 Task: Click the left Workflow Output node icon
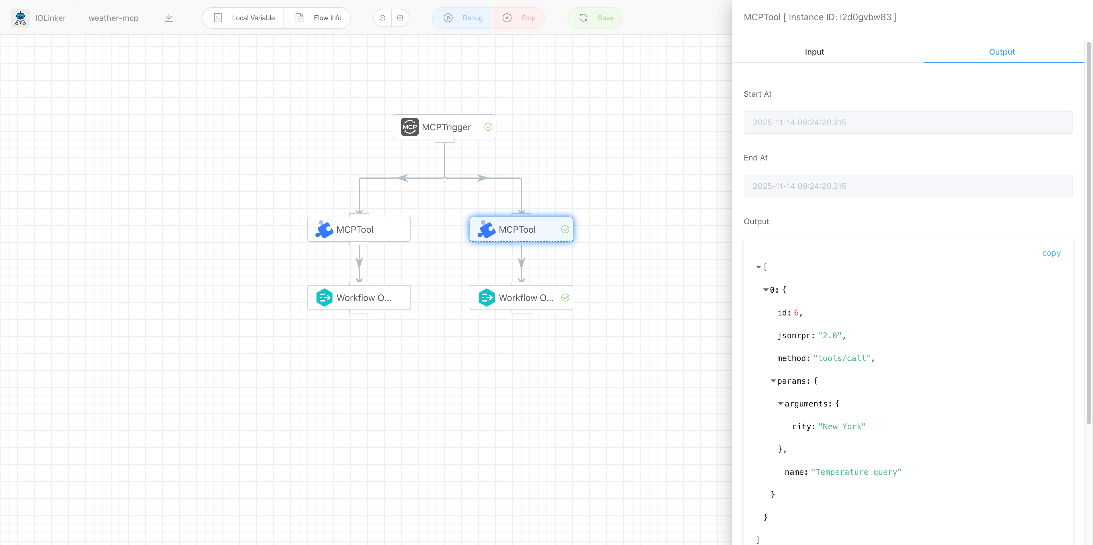pyautogui.click(x=324, y=298)
